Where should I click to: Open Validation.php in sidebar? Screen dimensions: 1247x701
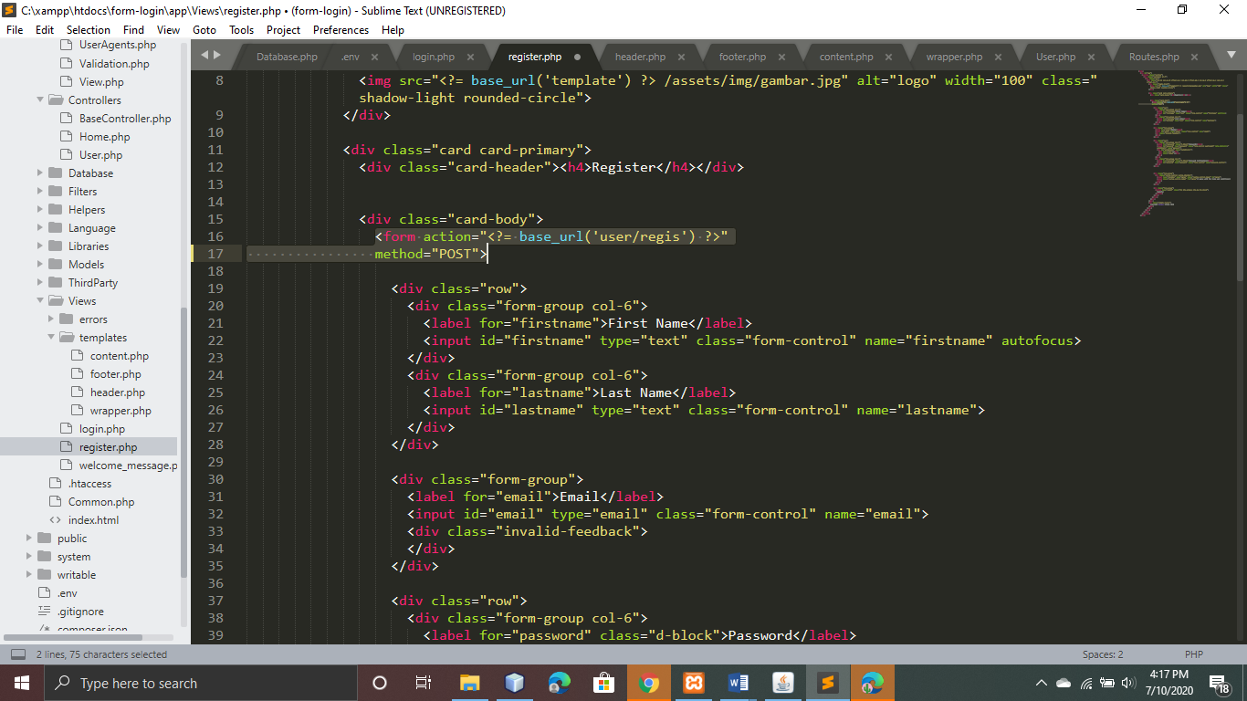coord(114,64)
